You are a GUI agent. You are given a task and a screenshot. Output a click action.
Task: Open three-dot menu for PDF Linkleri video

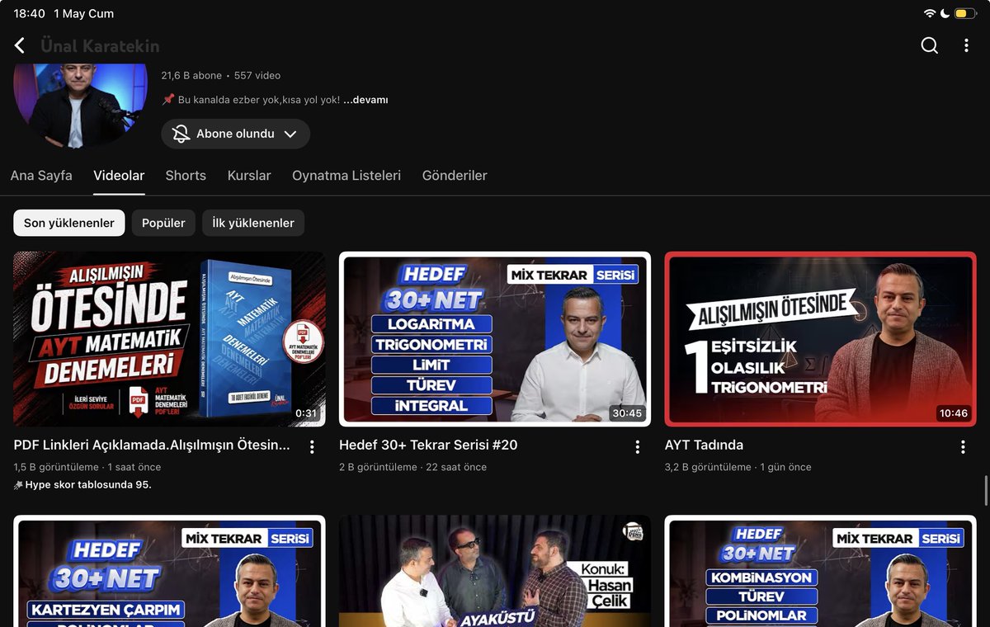[x=312, y=446]
